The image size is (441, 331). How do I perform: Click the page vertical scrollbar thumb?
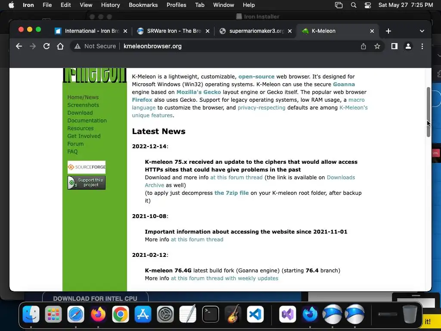coord(429,112)
